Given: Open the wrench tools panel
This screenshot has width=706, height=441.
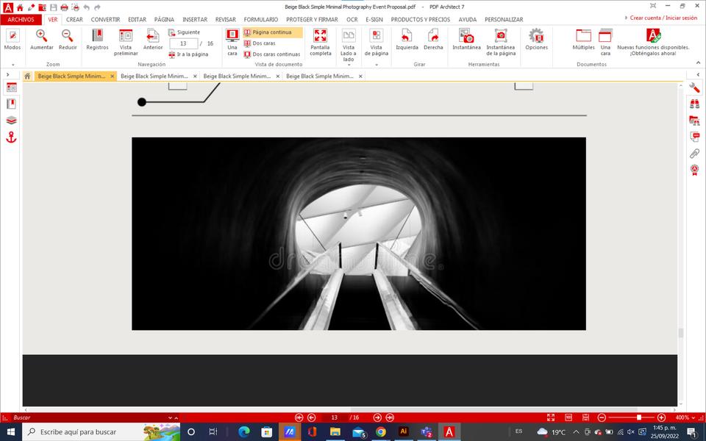Looking at the screenshot, I should 694,87.
